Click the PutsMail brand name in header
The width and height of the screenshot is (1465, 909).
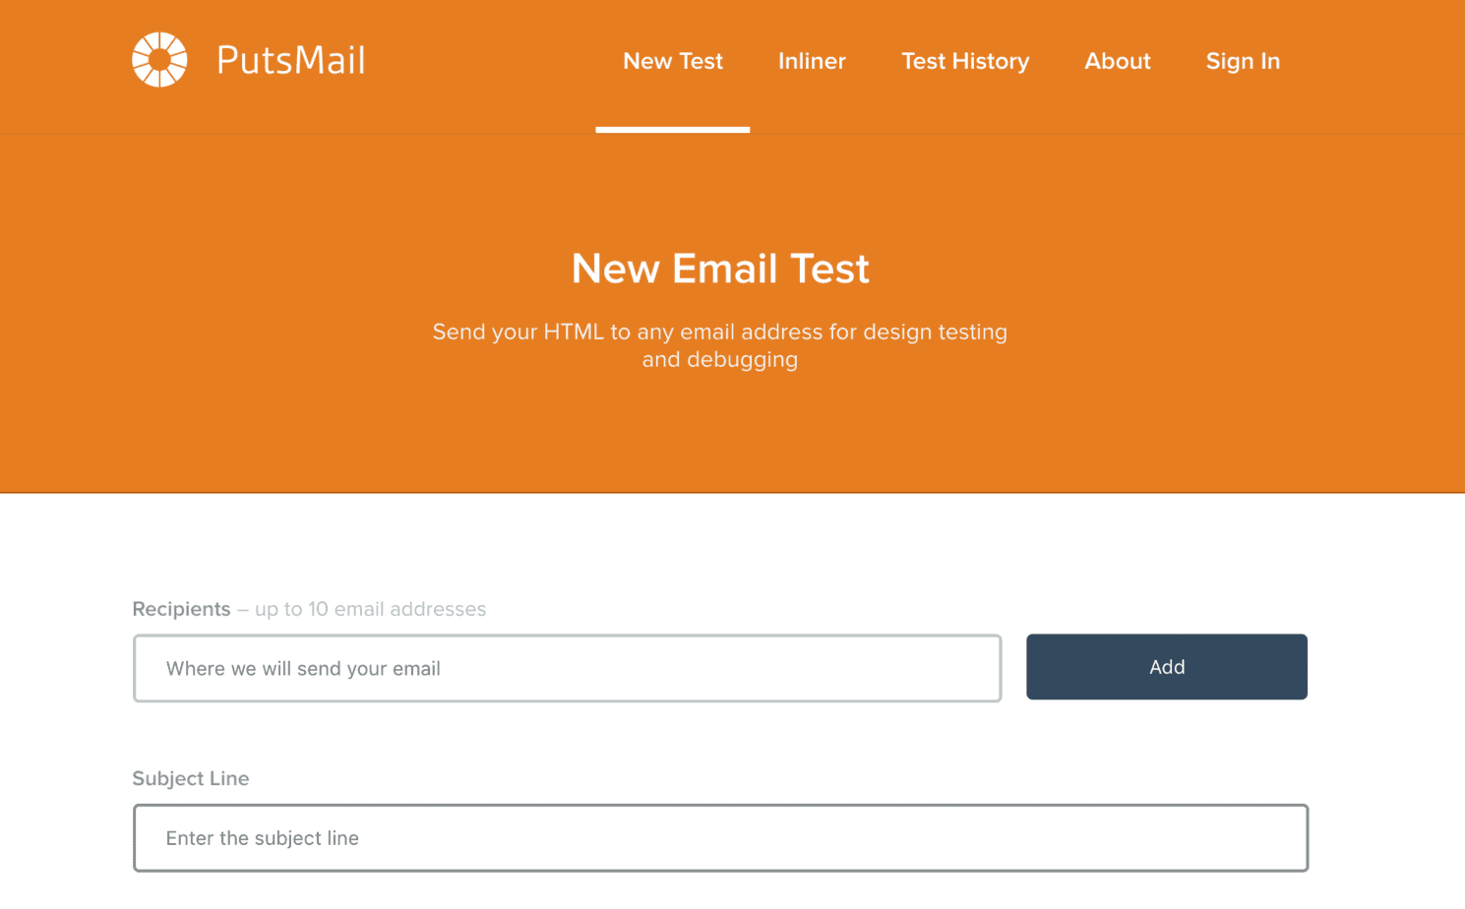290,60
